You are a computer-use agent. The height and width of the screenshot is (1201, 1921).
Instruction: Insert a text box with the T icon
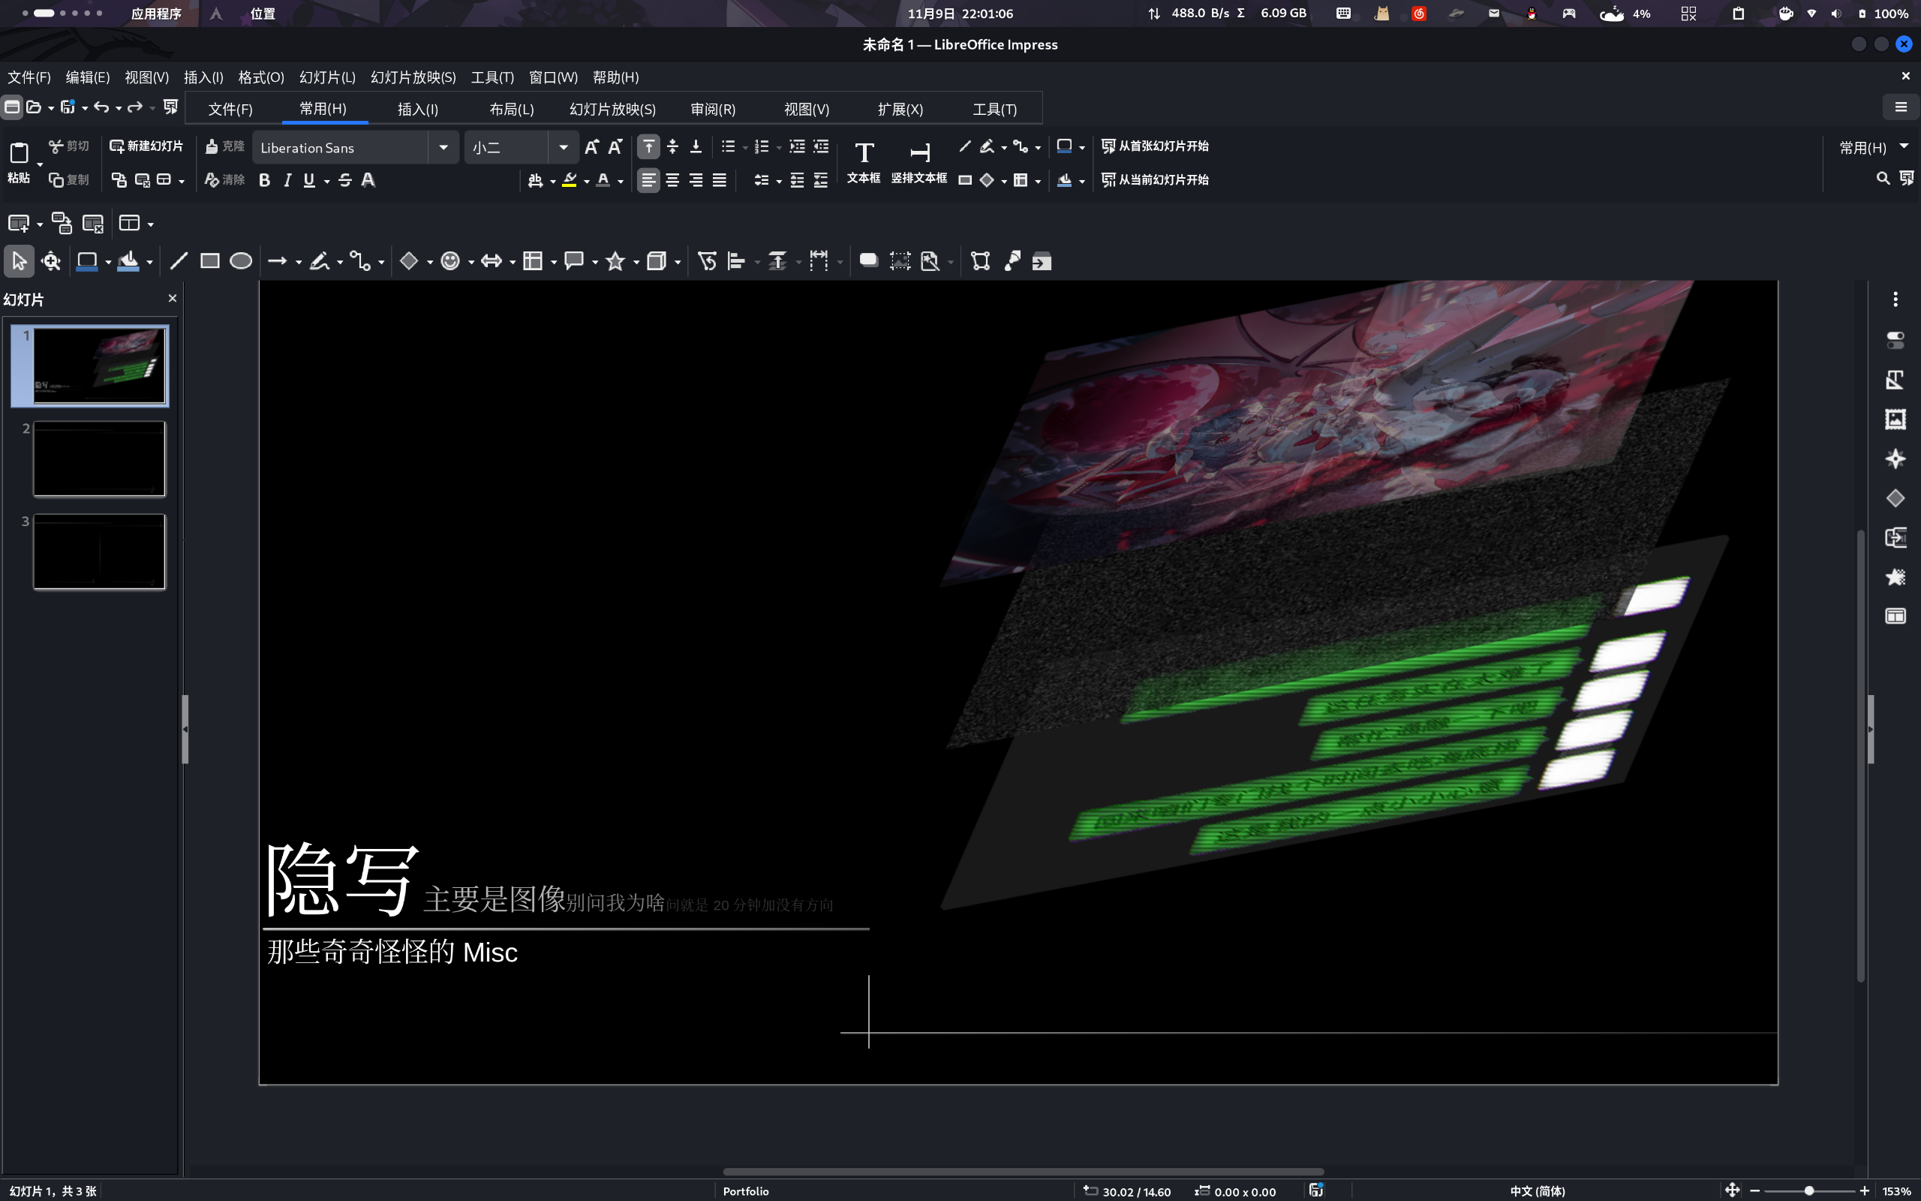864,162
